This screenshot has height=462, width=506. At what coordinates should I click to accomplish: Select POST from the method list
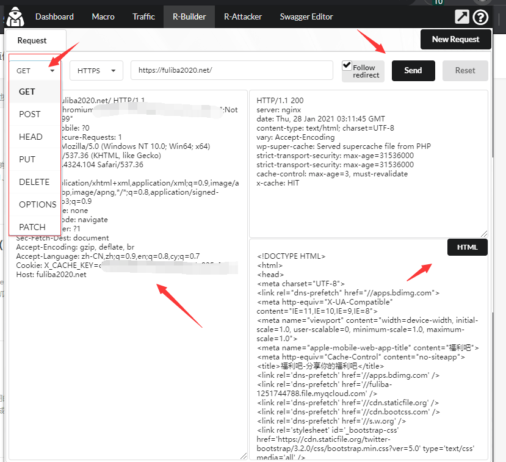30,114
